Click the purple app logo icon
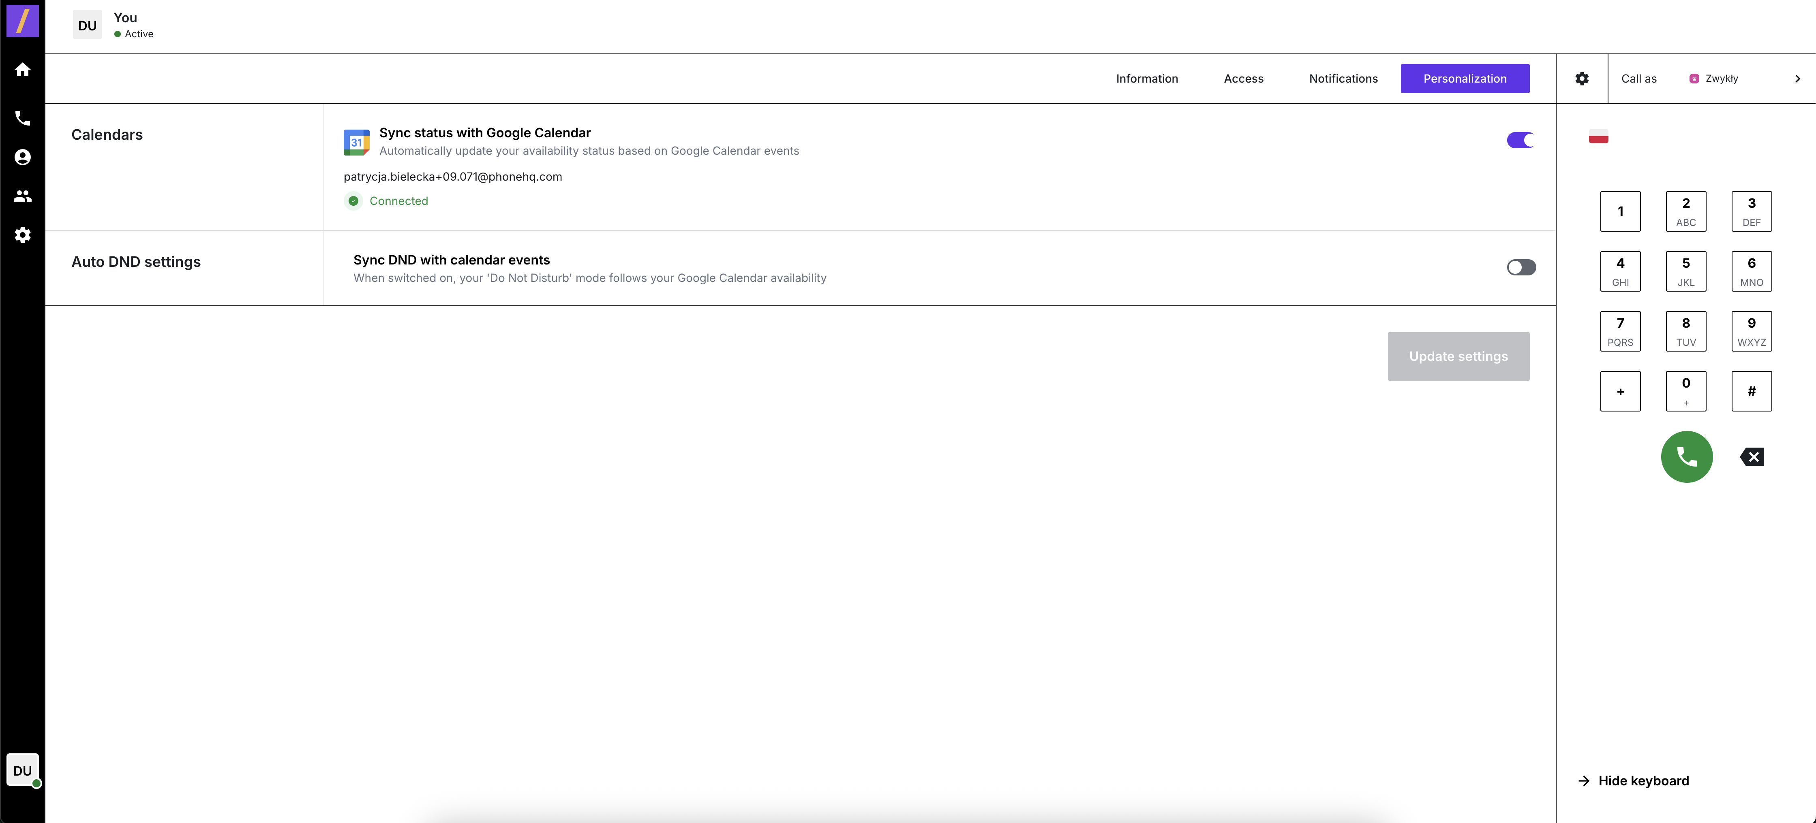The height and width of the screenshot is (823, 1816). pos(23,21)
